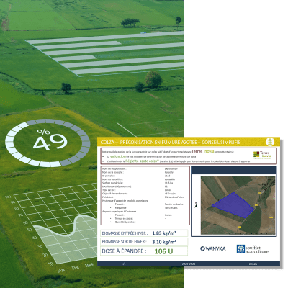Click the 'BIOMASSE ENTRÉE HIVER' label

click(x=125, y=233)
